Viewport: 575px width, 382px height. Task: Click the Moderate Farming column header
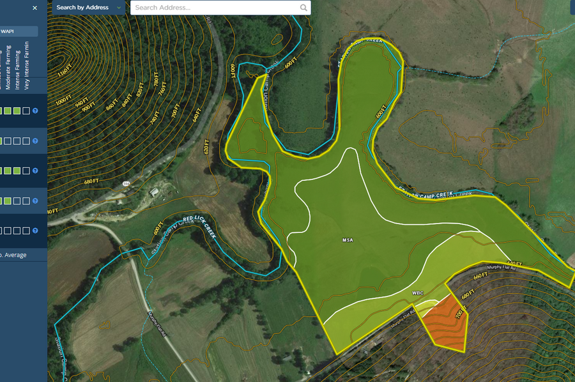[x=8, y=67]
